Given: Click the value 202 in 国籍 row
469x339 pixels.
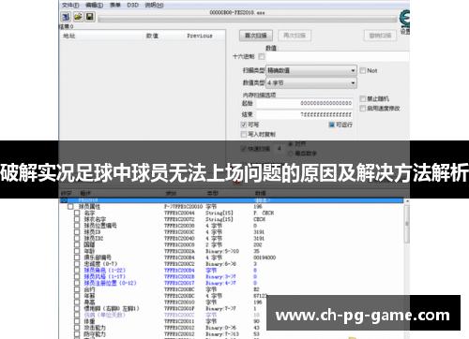Looking at the screenshot, I should 258,244.
